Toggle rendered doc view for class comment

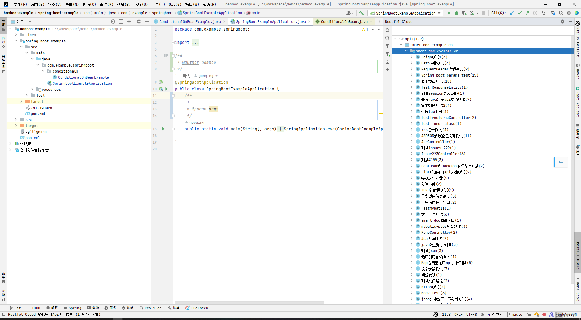click(x=166, y=56)
